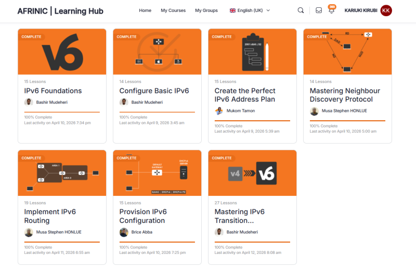The image size is (416, 269).
Task: Click the Neighbour Discovery triangle diagram thumbnail
Action: [x=347, y=52]
